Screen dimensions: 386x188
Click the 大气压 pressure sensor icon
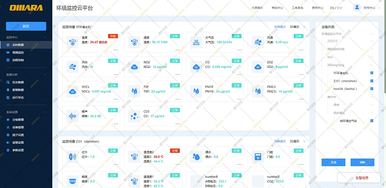[x=195, y=42]
